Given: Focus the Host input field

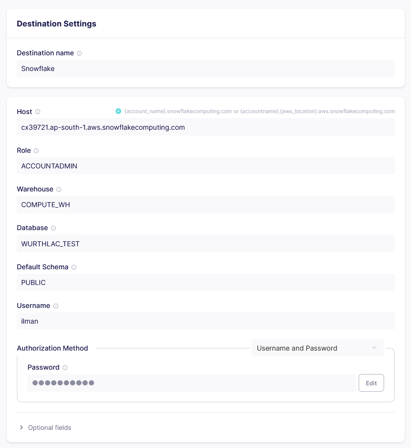Looking at the screenshot, I should [205, 127].
